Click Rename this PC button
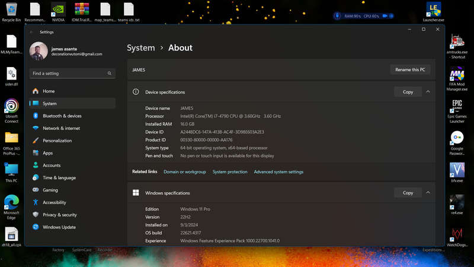 pos(410,69)
